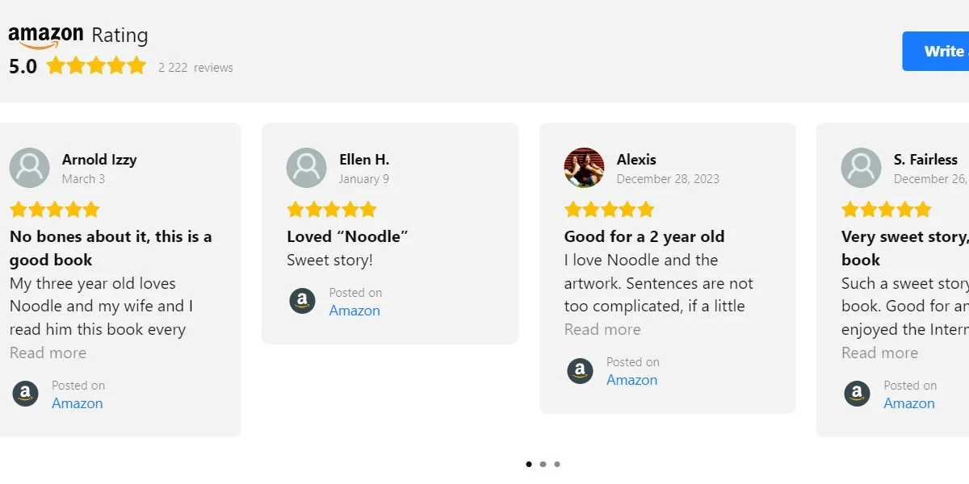Image resolution: width=969 pixels, height=484 pixels.
Task: Open the Amazon link in Ellen H.'s review
Action: 354,311
